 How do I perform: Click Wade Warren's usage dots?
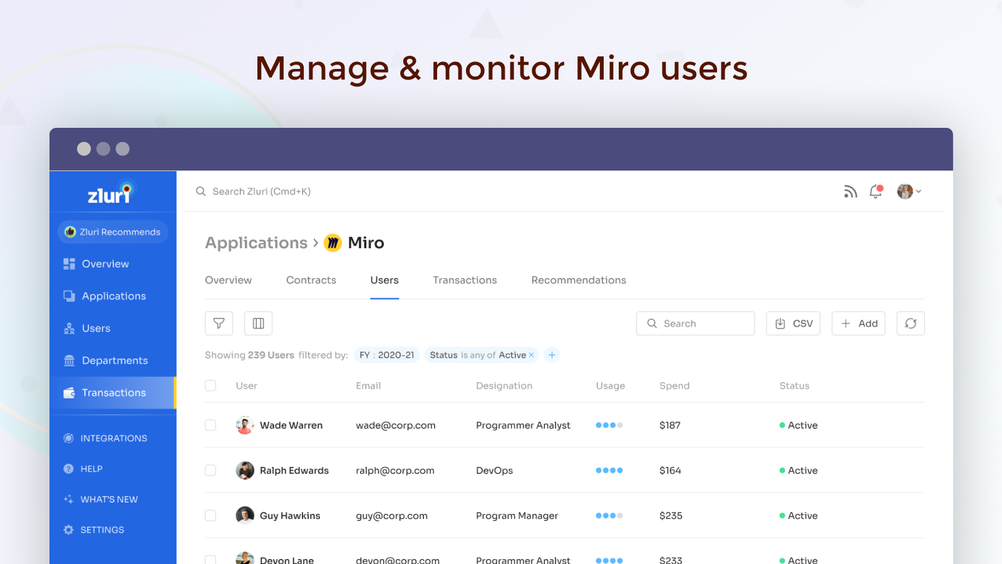pyautogui.click(x=609, y=425)
